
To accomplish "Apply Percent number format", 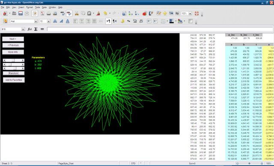I will 128,21.
